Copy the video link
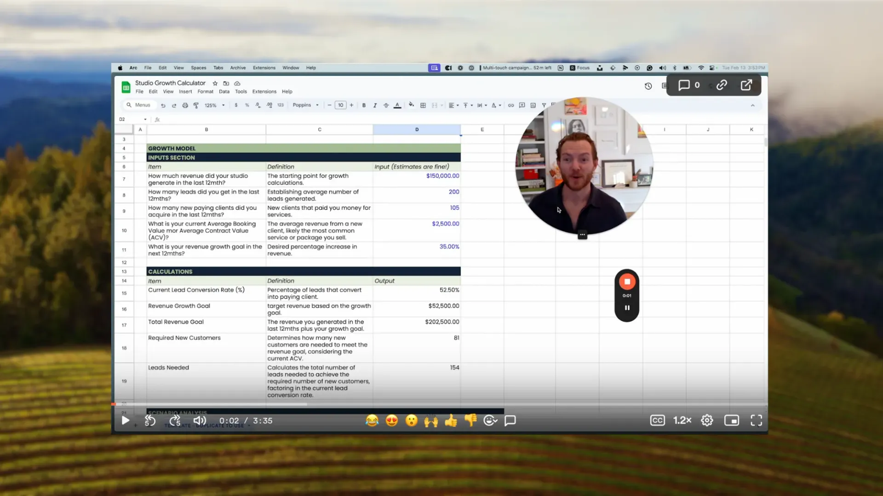883x496 pixels. [722, 85]
